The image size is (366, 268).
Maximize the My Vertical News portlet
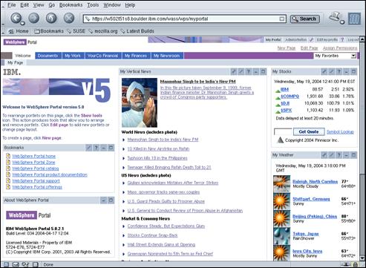[264, 72]
